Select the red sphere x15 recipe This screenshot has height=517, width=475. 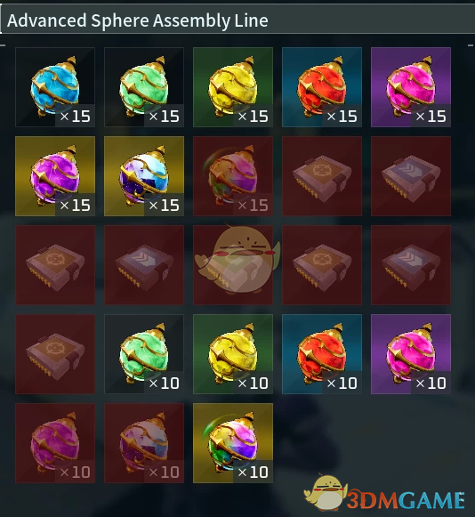coord(322,87)
